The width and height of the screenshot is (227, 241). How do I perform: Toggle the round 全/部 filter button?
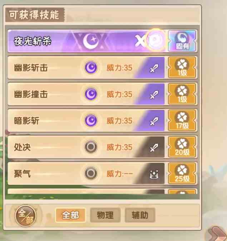point(25,216)
